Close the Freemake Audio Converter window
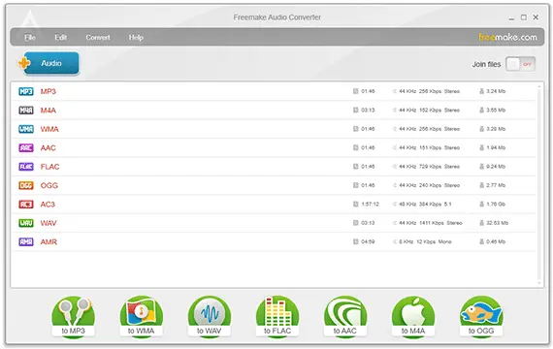The image size is (553, 349). [536, 16]
